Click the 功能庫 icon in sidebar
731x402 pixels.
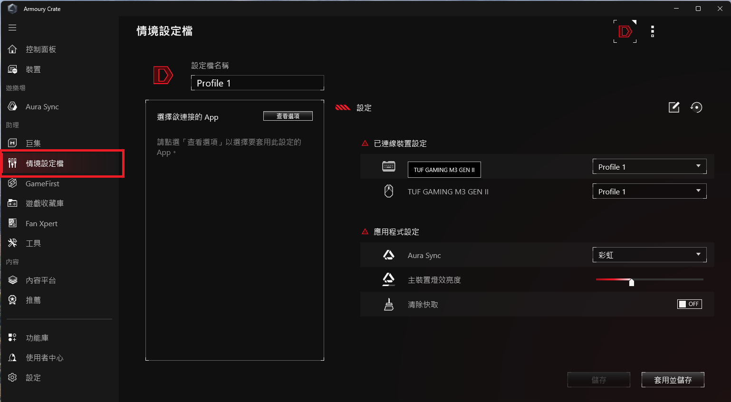pos(12,338)
